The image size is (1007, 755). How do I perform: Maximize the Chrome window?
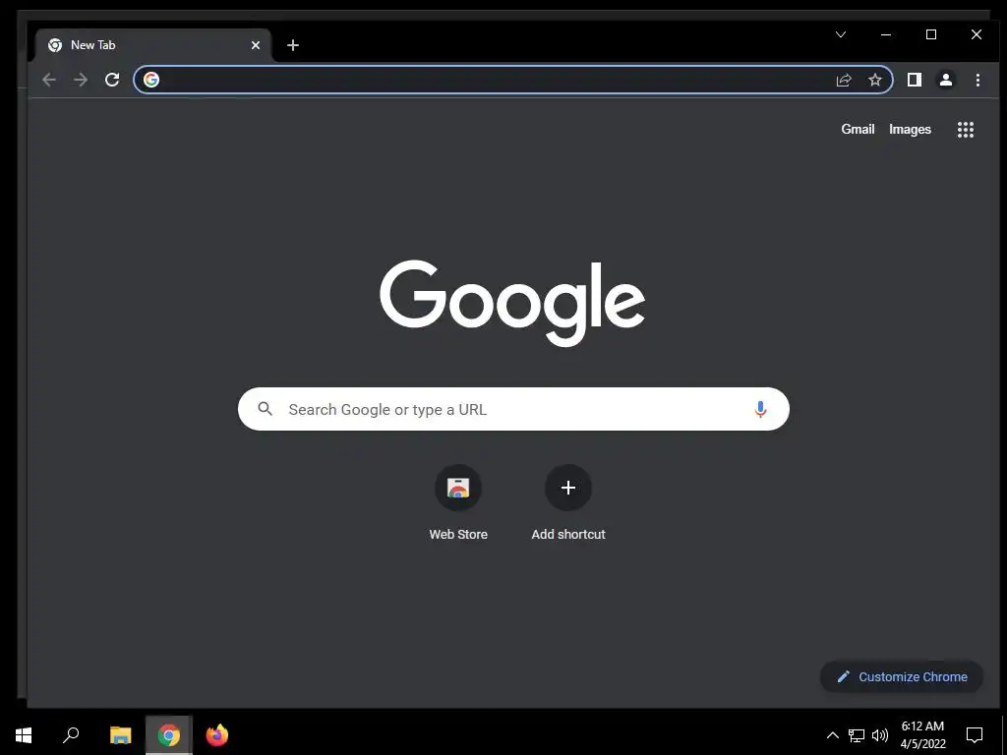(x=930, y=34)
